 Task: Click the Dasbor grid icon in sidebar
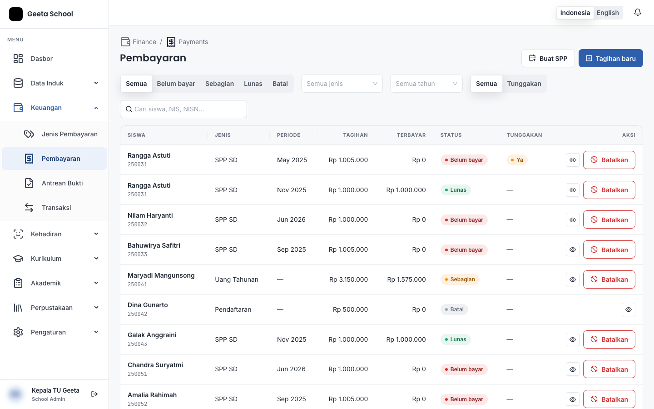(18, 59)
